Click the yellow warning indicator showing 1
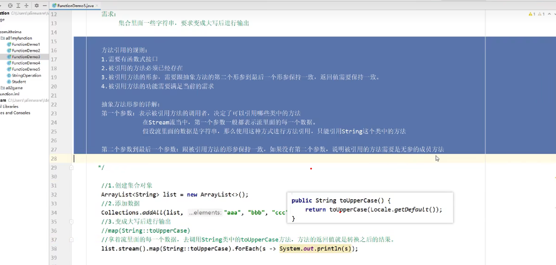Viewport: 556px width, 265px height. (x=532, y=14)
